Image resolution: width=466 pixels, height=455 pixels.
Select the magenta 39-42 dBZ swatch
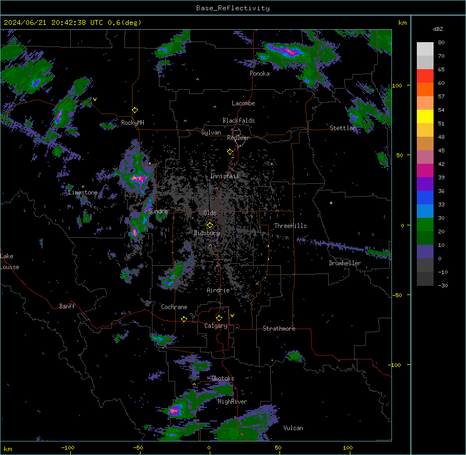pyautogui.click(x=425, y=170)
